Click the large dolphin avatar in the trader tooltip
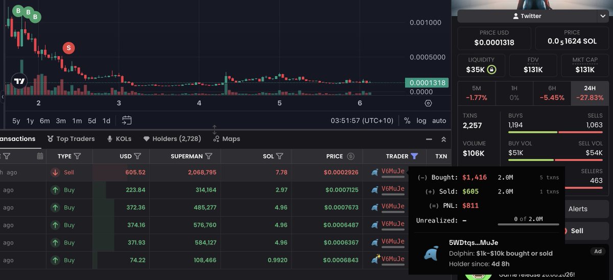Viewport: 613px width, 280px height. point(431,253)
